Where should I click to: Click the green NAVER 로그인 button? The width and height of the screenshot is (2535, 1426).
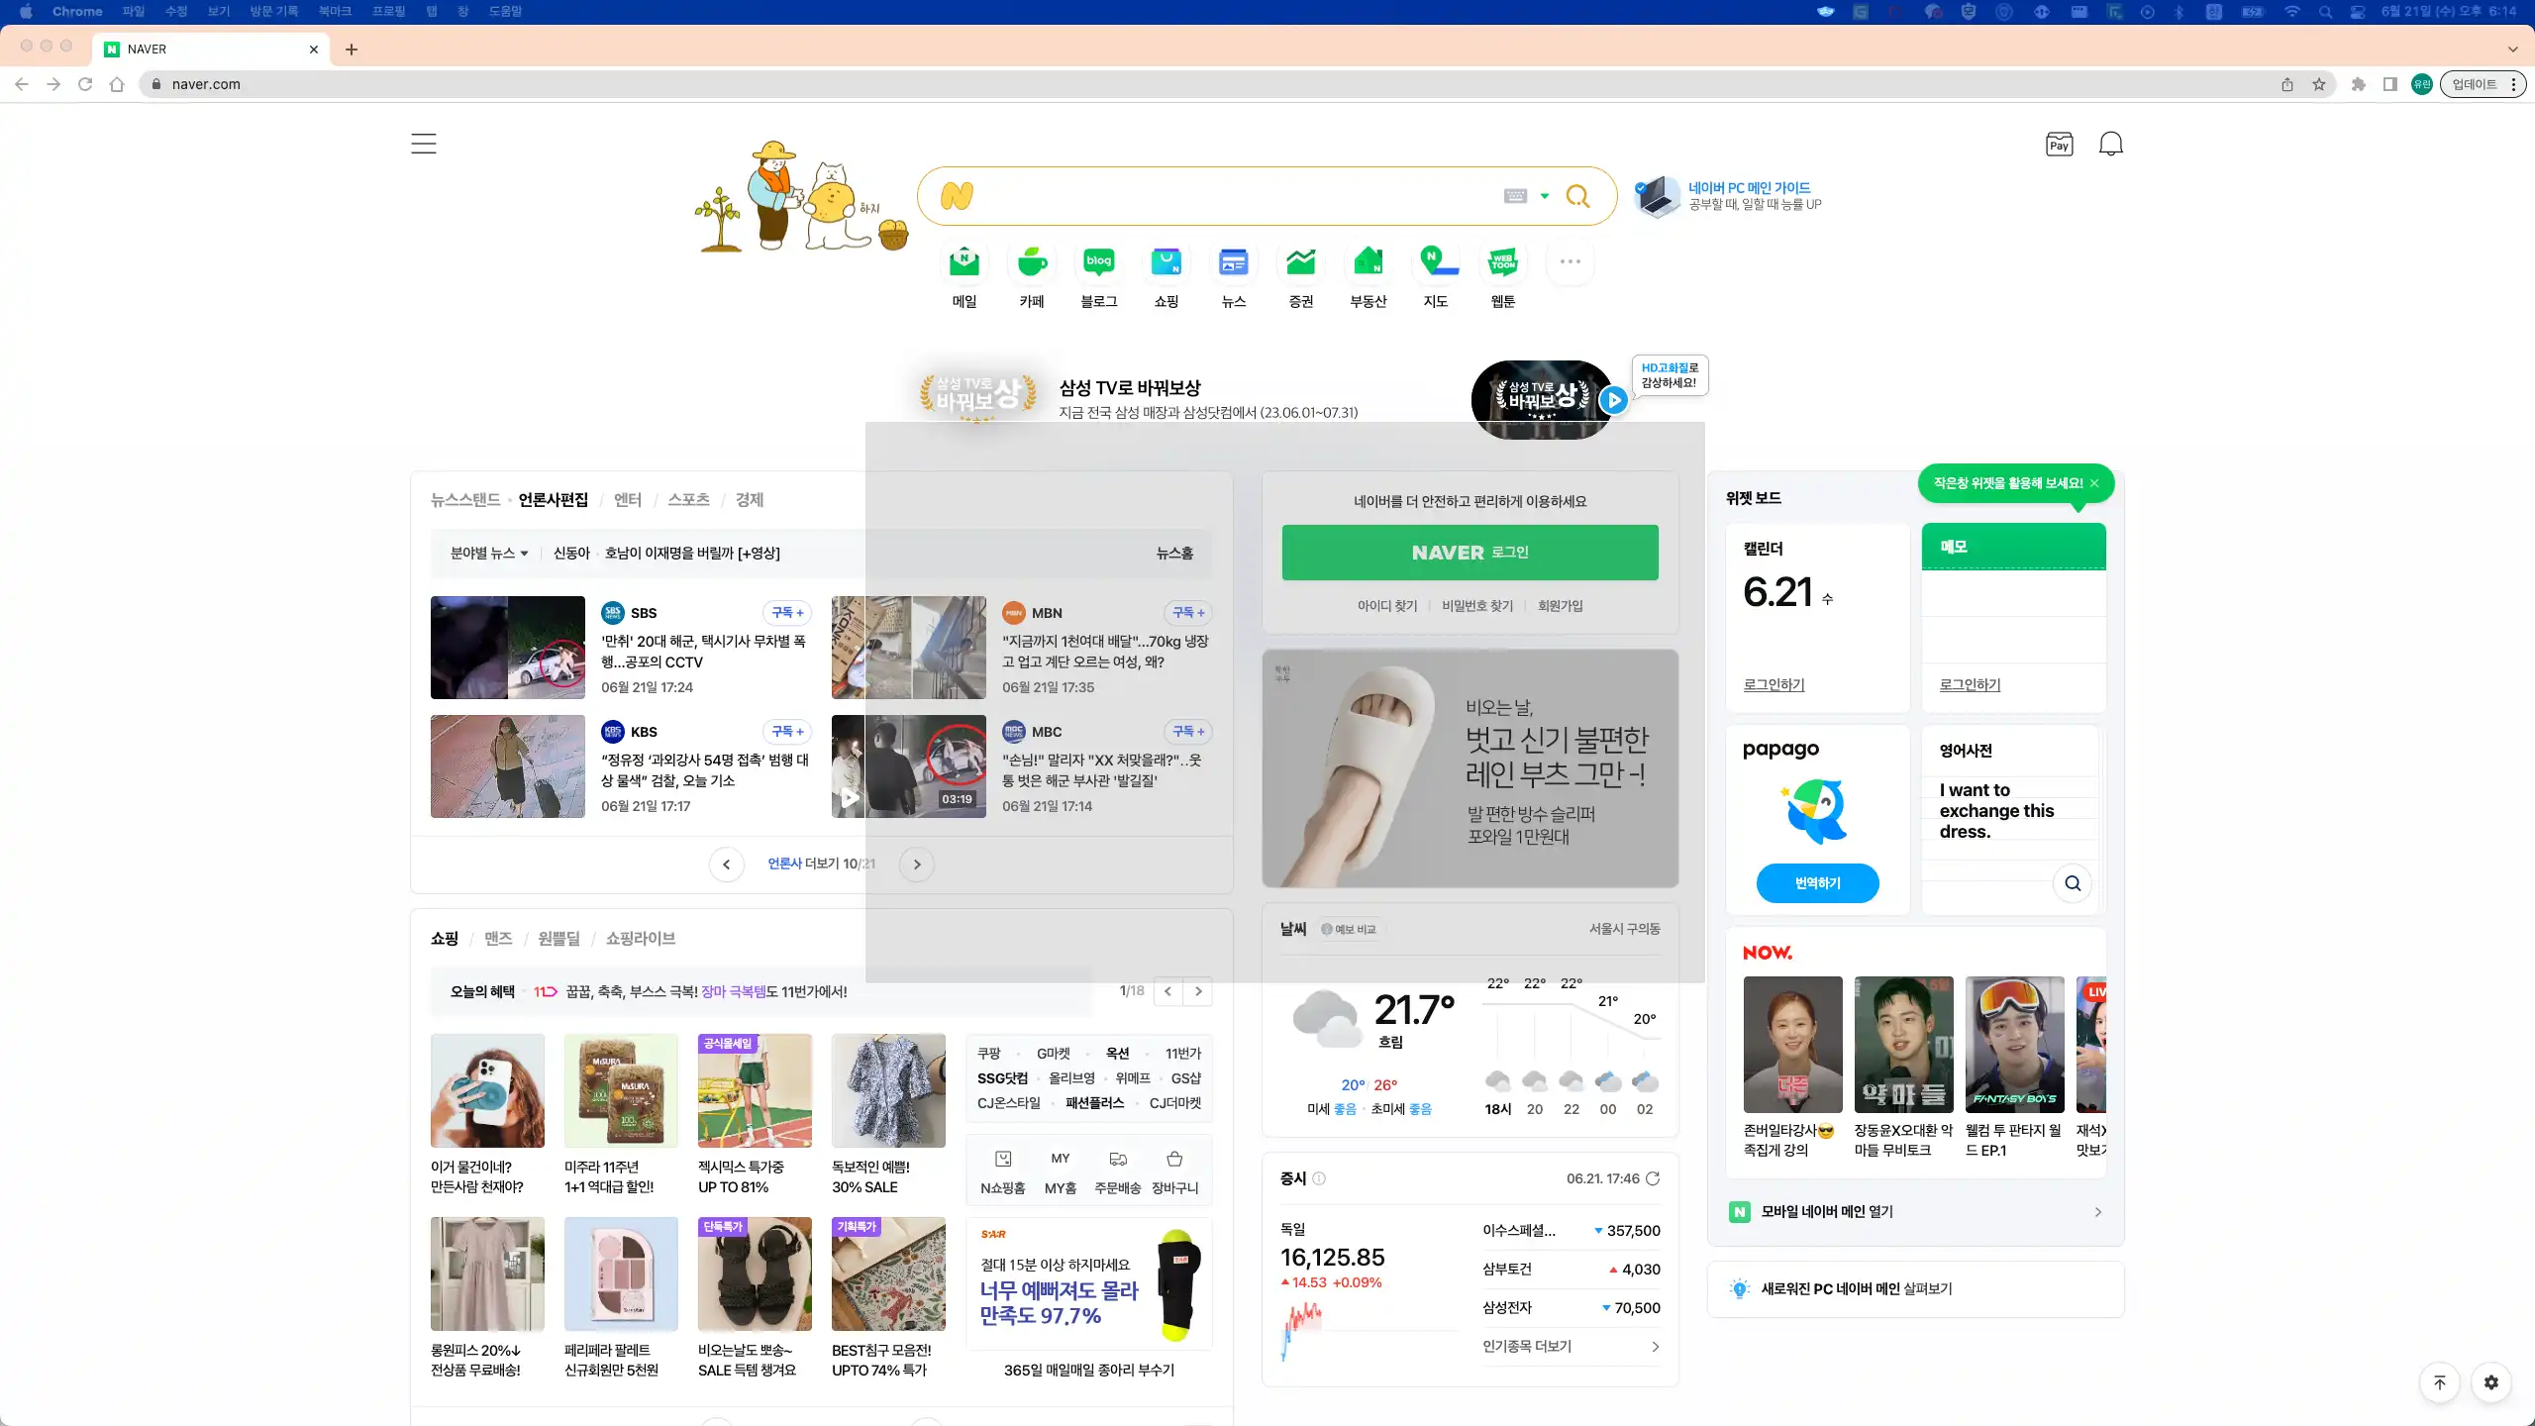1470,553
